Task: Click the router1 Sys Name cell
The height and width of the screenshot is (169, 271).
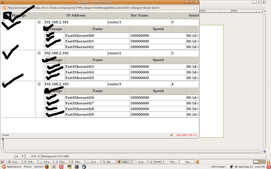Action: click(x=139, y=22)
